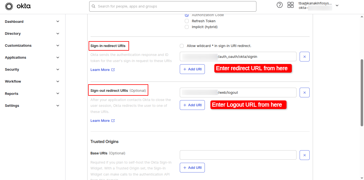
Task: Add URI under Sign-in redirect URIs
Action: click(x=192, y=69)
